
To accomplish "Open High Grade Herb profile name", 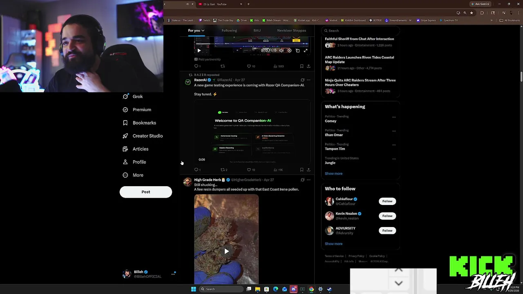I will [x=207, y=180].
